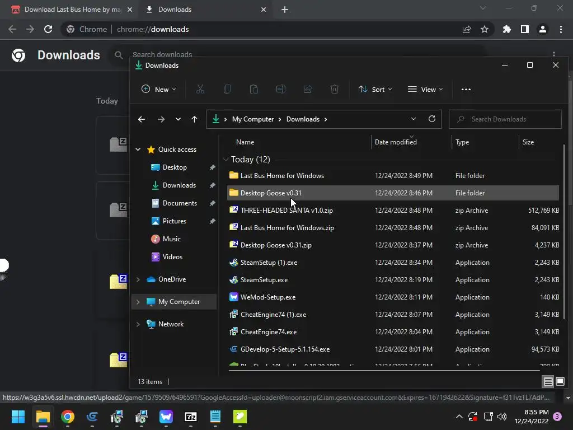This screenshot has height=430, width=573.
Task: Open the View dropdown
Action: 425,89
